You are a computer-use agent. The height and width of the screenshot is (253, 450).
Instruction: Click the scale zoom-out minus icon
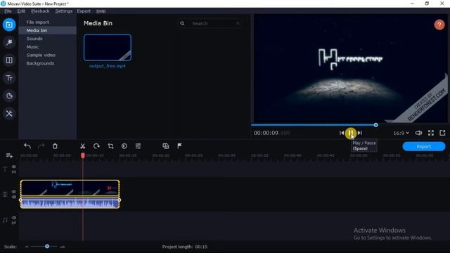[27, 247]
